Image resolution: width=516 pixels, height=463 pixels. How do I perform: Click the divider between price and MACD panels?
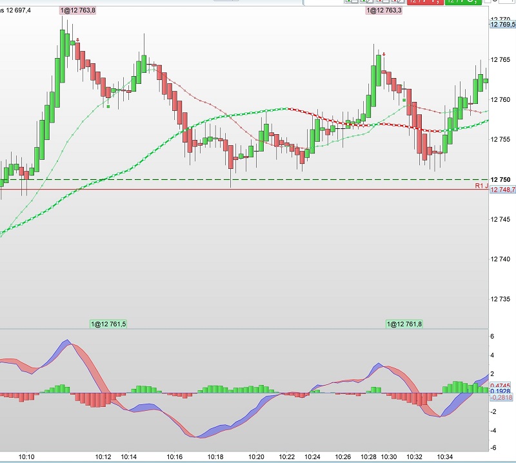(244, 329)
